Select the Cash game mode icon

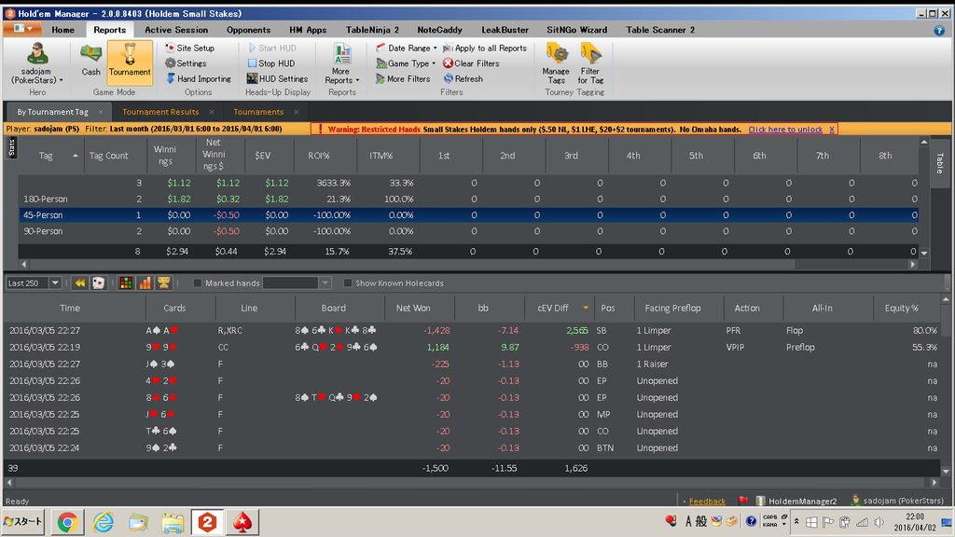pyautogui.click(x=90, y=61)
